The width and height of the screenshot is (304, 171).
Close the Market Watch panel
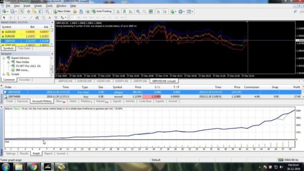pyautogui.click(x=52, y=22)
